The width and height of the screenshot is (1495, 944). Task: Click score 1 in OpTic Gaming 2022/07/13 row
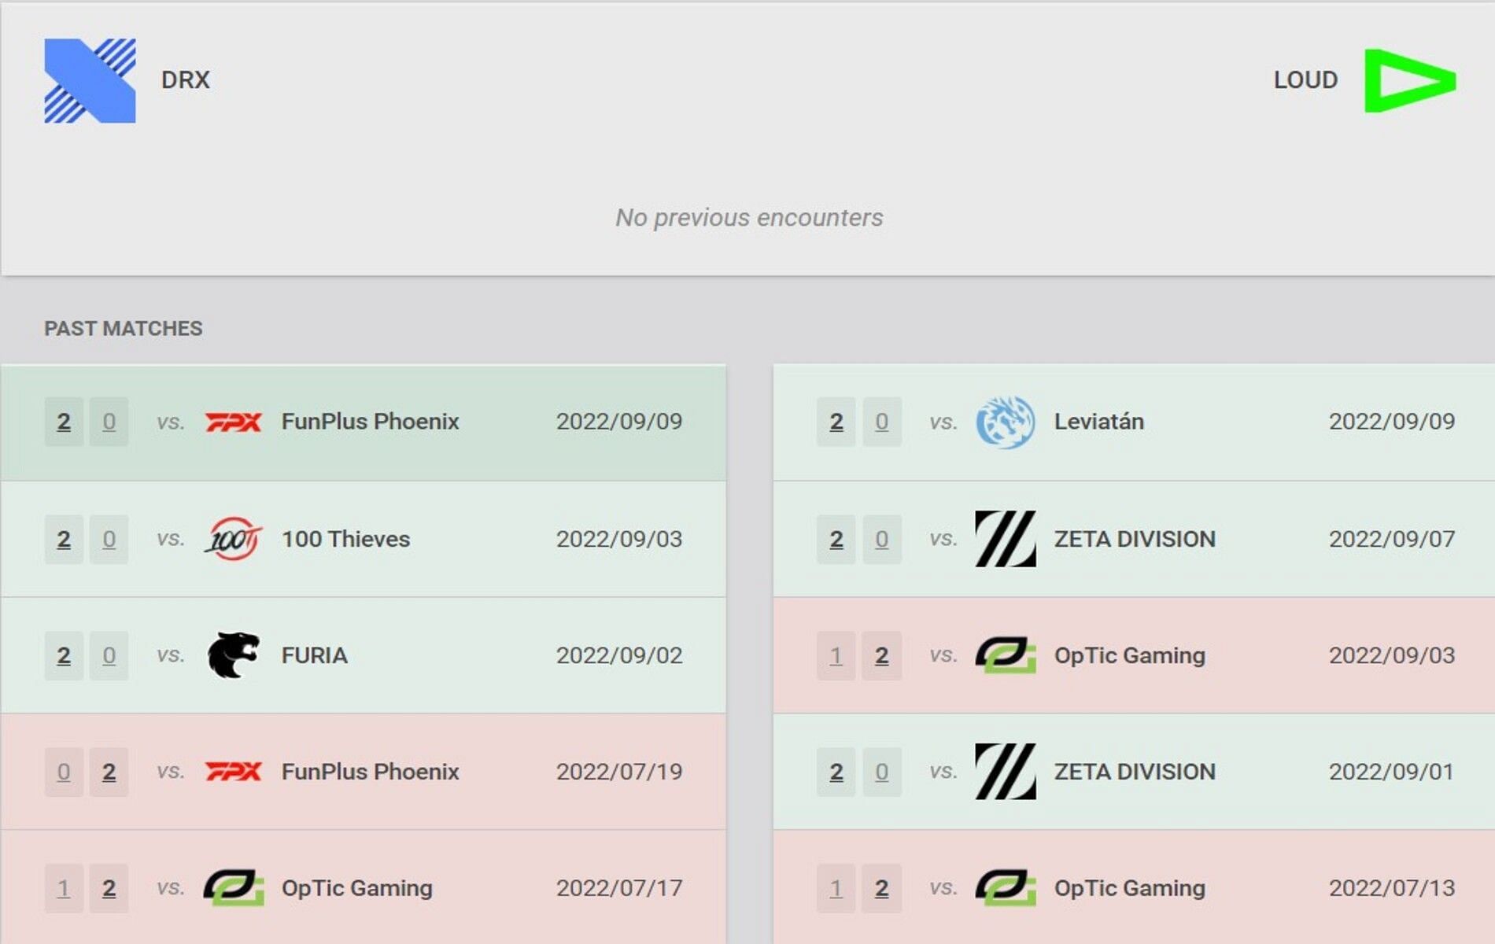coord(836,888)
